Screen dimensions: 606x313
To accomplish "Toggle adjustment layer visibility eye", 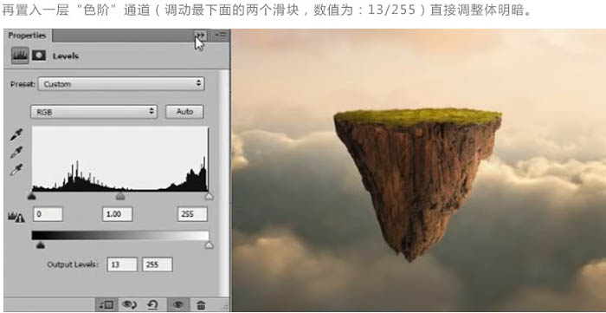I will [x=178, y=304].
